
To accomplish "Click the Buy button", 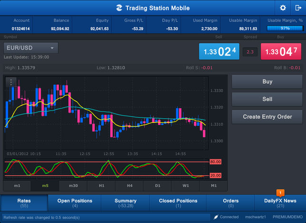I will click(x=267, y=82).
